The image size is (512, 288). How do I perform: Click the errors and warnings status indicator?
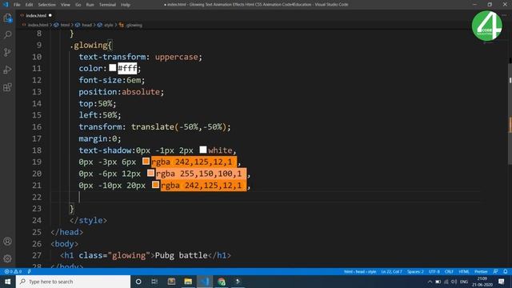point(13,272)
